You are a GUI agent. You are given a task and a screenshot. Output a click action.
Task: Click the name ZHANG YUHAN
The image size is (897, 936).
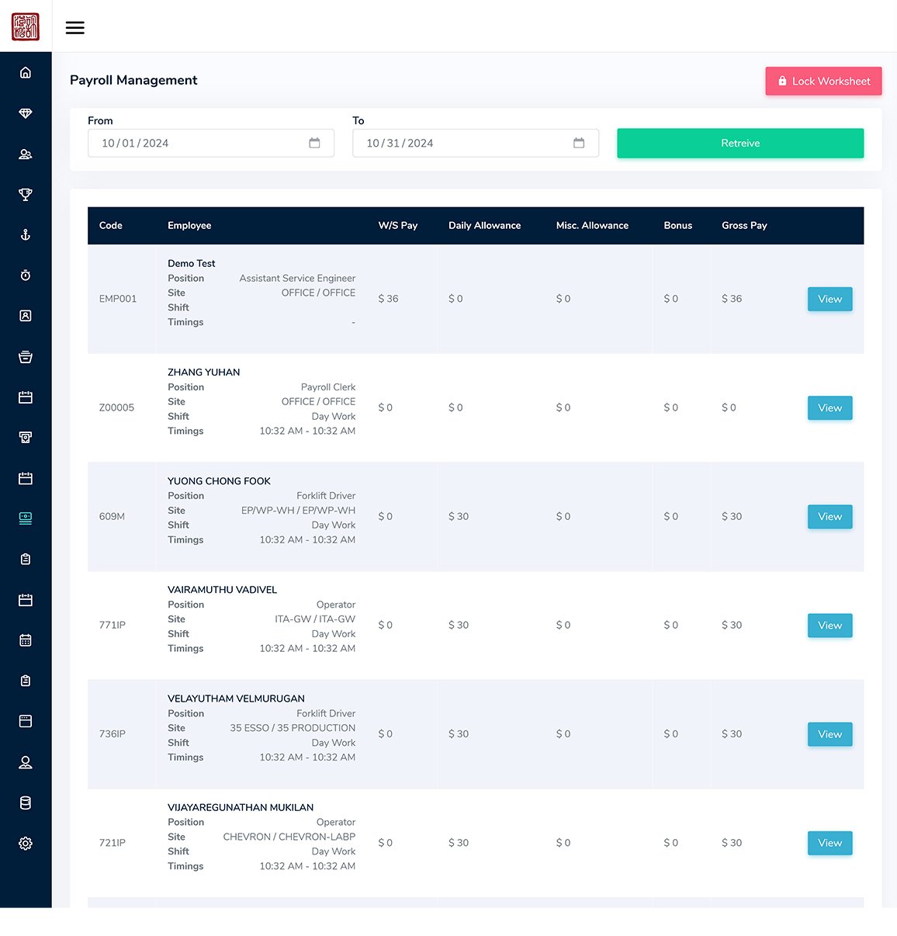[x=204, y=372]
